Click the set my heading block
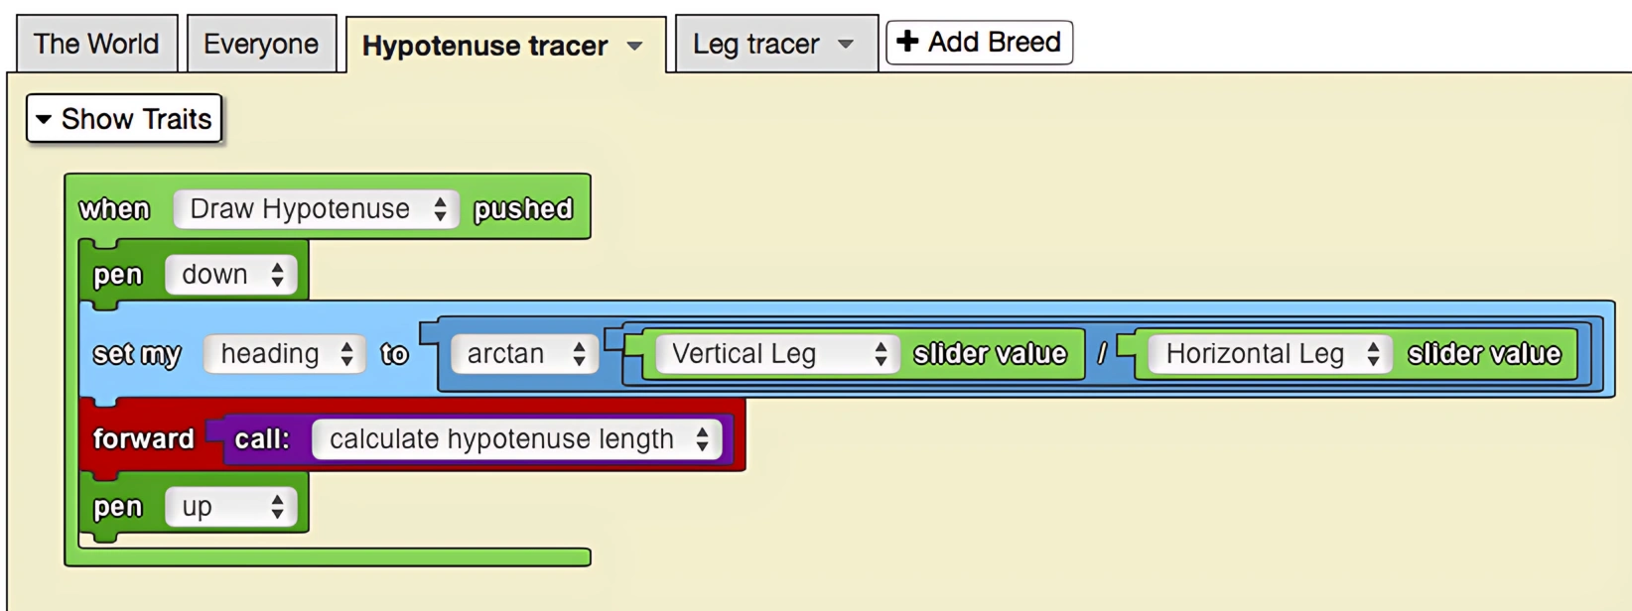Viewport: 1632px width, 611px height. [136, 353]
